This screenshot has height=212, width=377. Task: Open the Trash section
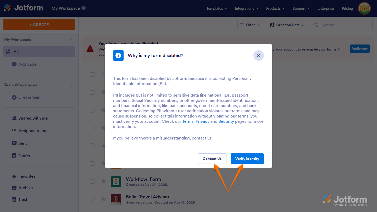click(x=24, y=199)
